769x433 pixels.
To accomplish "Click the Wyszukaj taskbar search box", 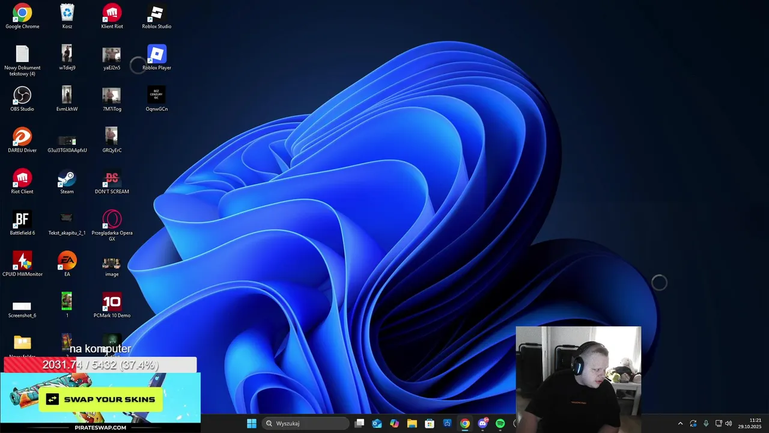I will point(306,423).
